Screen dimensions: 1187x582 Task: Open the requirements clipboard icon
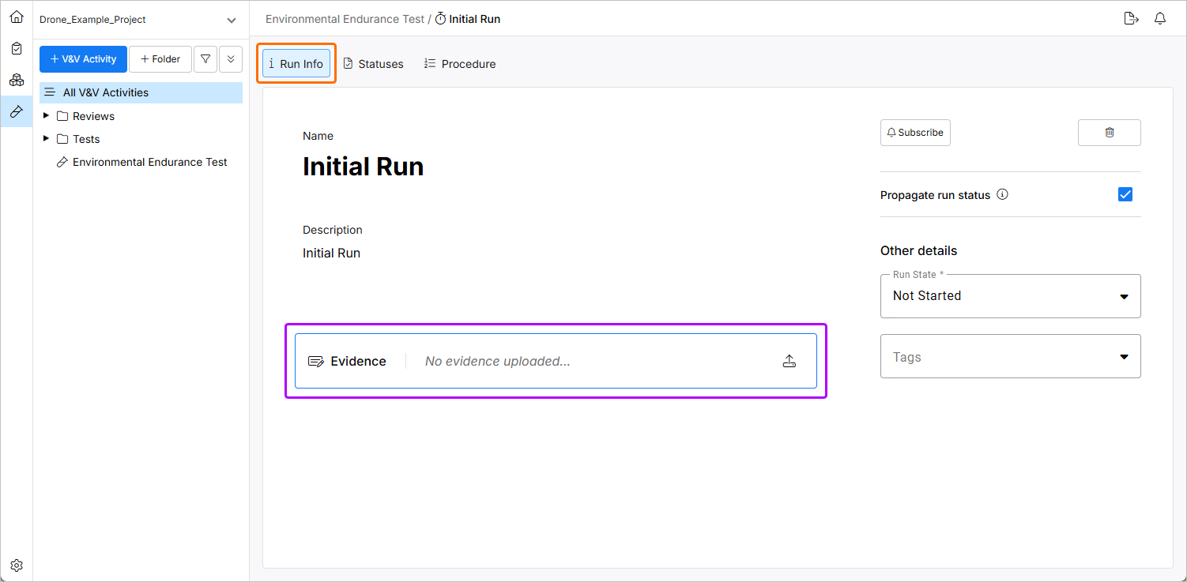(x=17, y=48)
